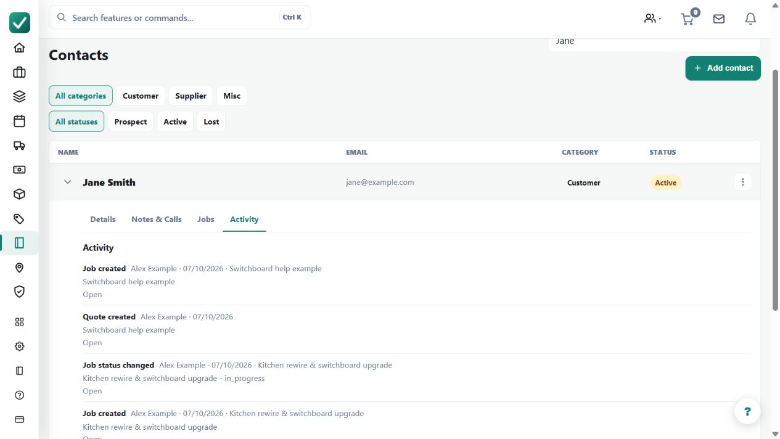The height and width of the screenshot is (439, 780).
Task: Open the Home icon in sidebar
Action: (x=19, y=48)
